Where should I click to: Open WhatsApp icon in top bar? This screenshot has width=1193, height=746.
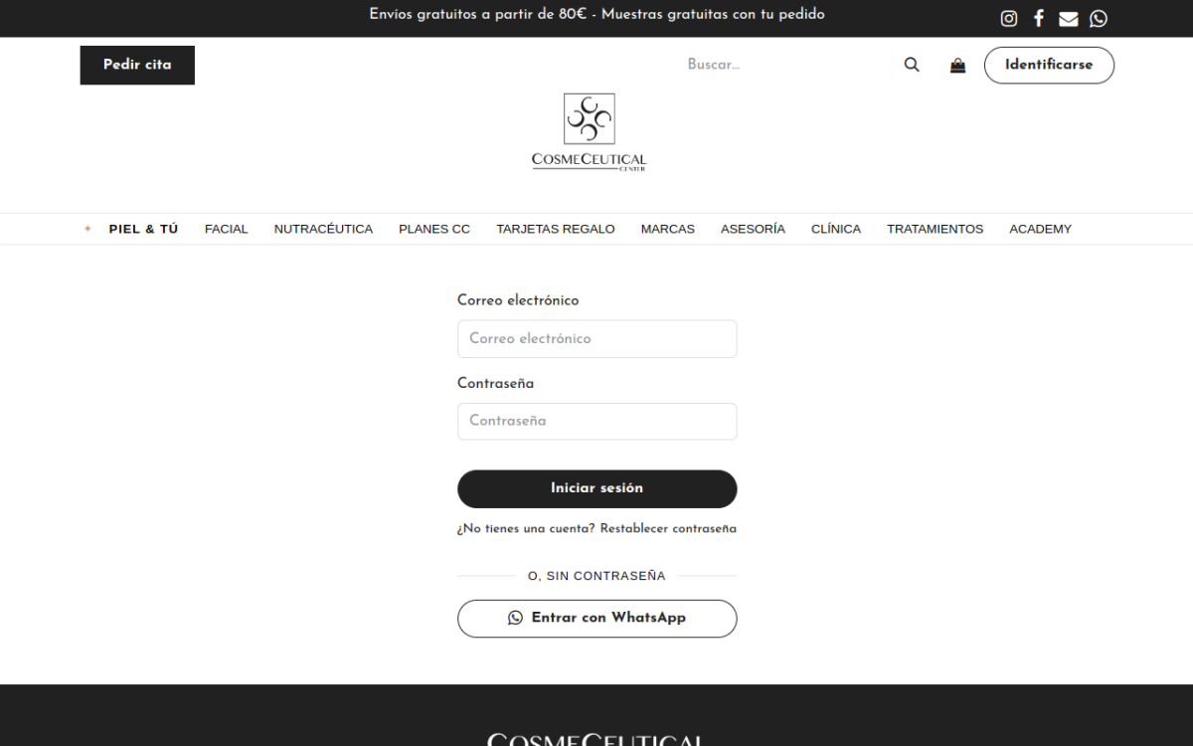[1099, 18]
